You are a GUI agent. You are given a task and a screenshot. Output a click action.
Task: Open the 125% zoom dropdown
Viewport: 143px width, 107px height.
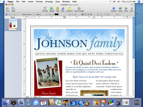tap(28, 97)
